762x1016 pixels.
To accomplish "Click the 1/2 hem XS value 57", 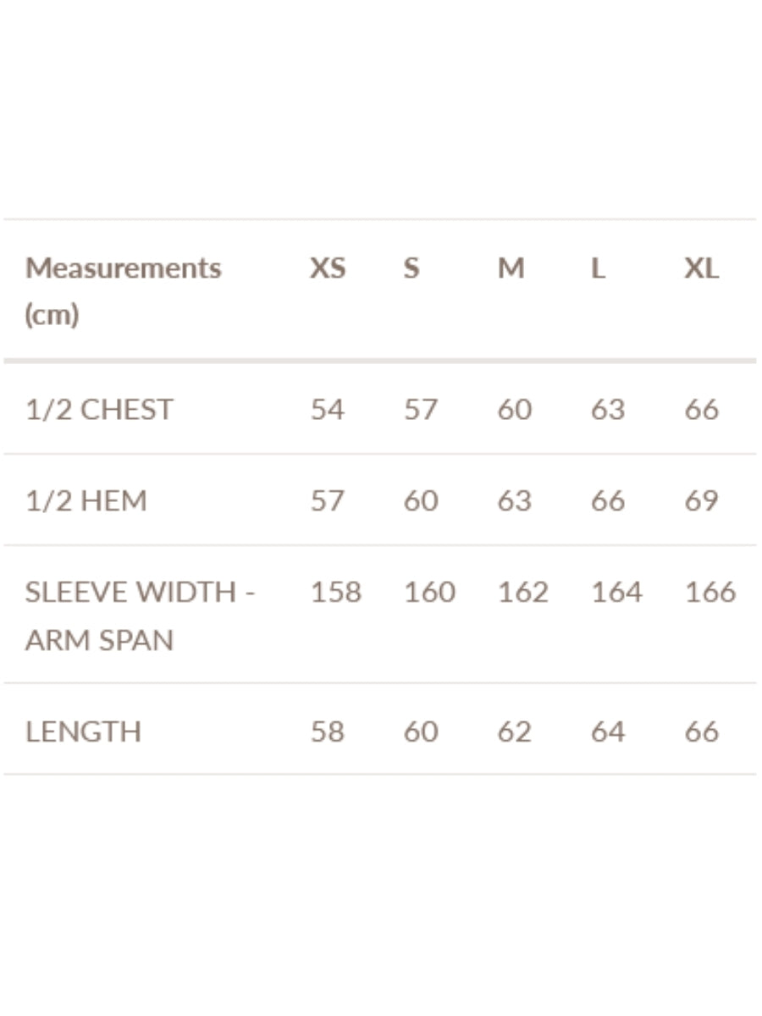I will click(x=328, y=500).
